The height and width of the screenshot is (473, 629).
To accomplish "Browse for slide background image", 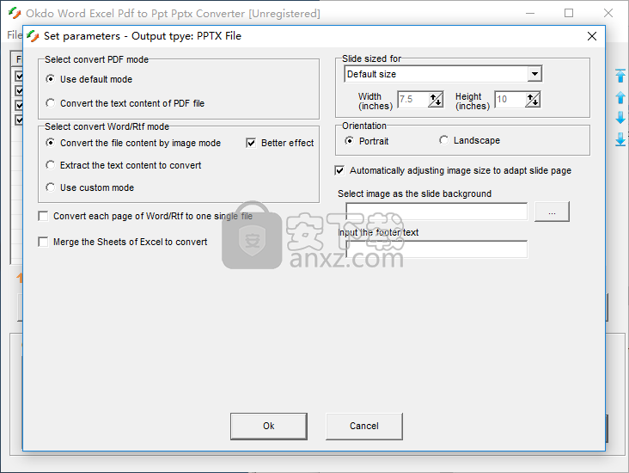I will coord(552,212).
